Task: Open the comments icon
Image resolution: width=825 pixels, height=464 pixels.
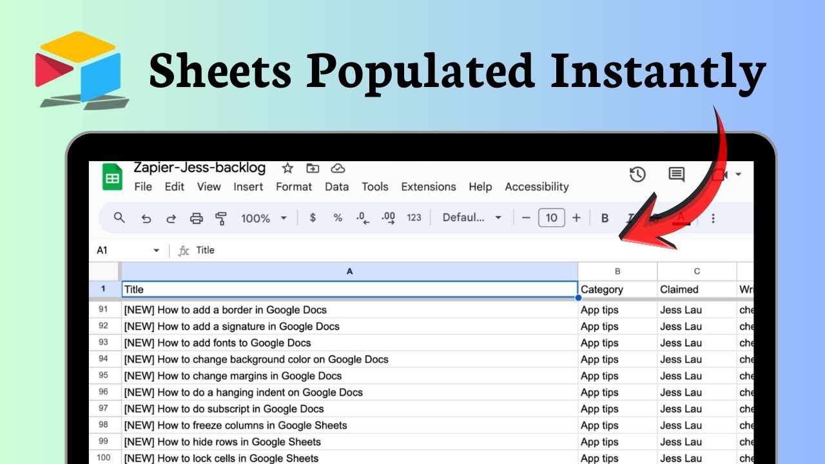Action: coord(676,174)
